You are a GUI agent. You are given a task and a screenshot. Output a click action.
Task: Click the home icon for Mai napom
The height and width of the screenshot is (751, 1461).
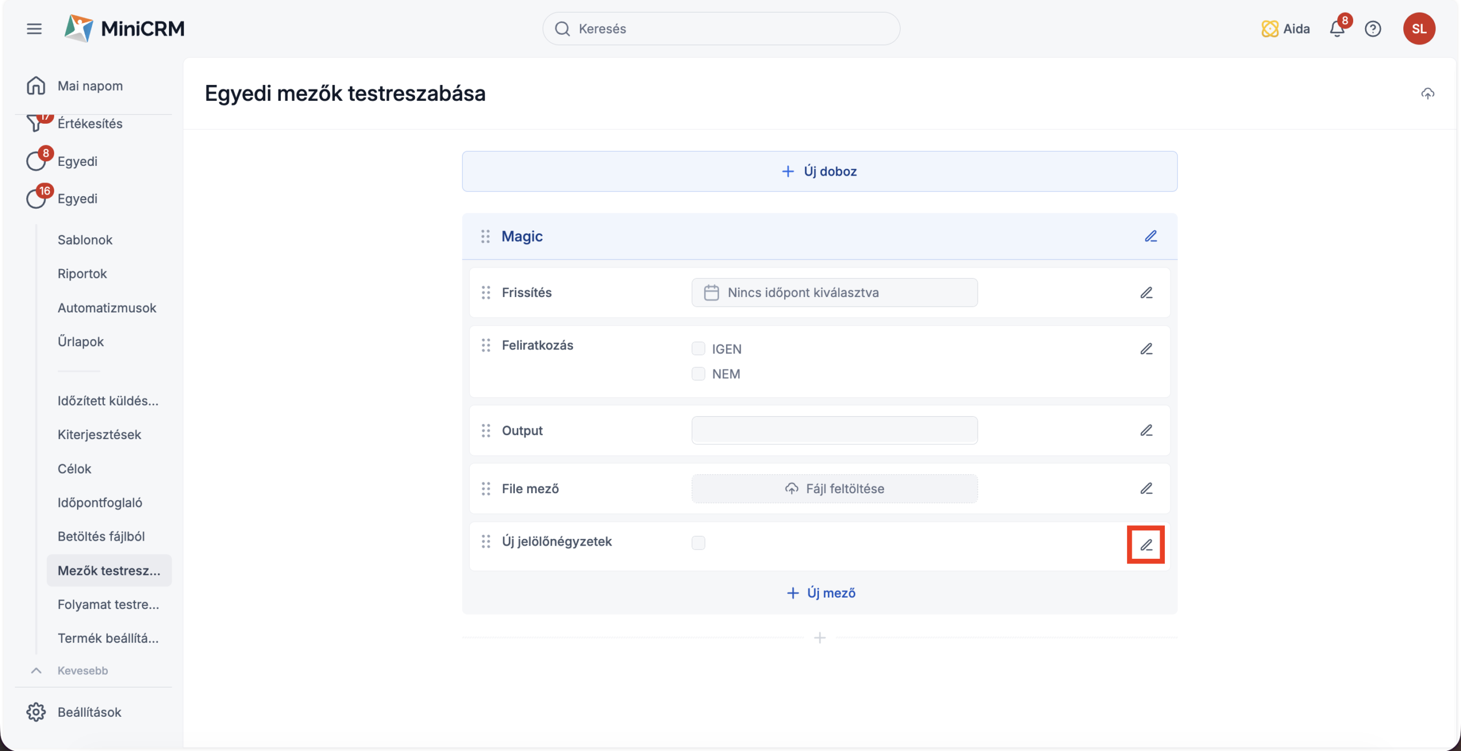[36, 86]
